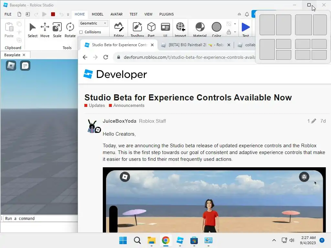Activate the Move tool

pos(45,30)
